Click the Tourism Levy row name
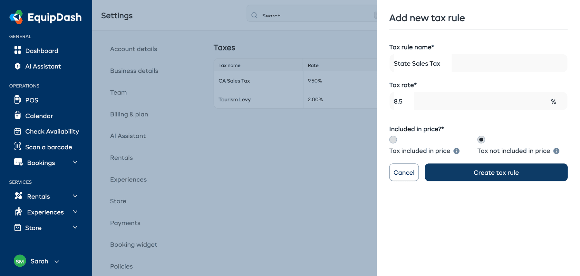580x276 pixels. tap(234, 99)
